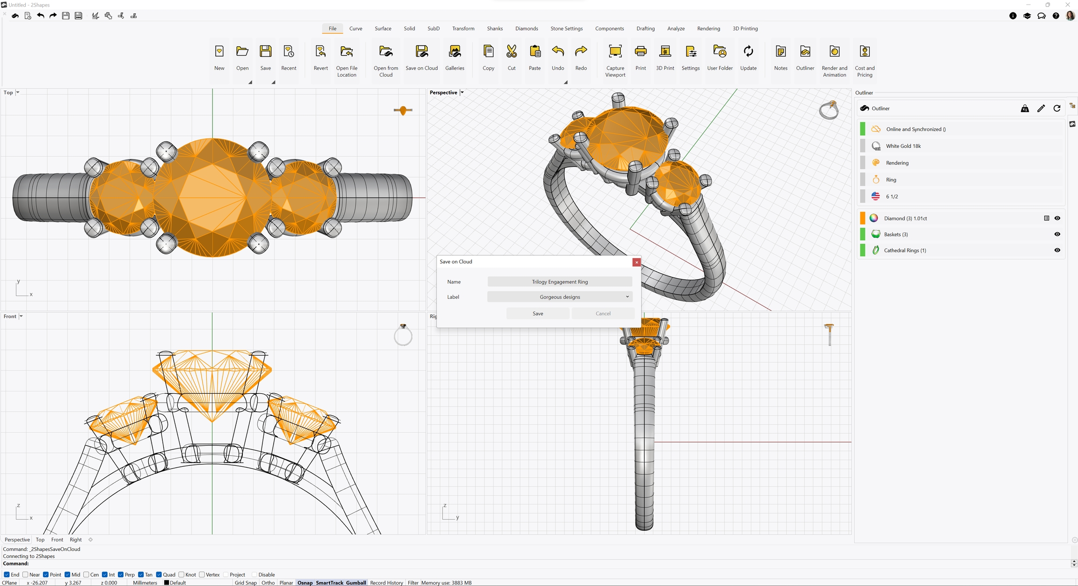Click the Cancel button in dialog

click(x=603, y=314)
